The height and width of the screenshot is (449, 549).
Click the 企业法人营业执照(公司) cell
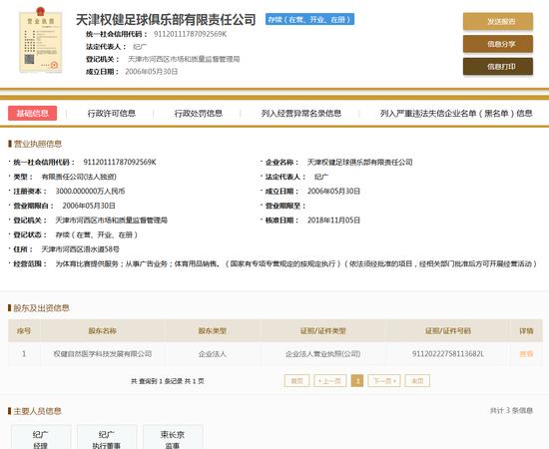[x=322, y=354]
